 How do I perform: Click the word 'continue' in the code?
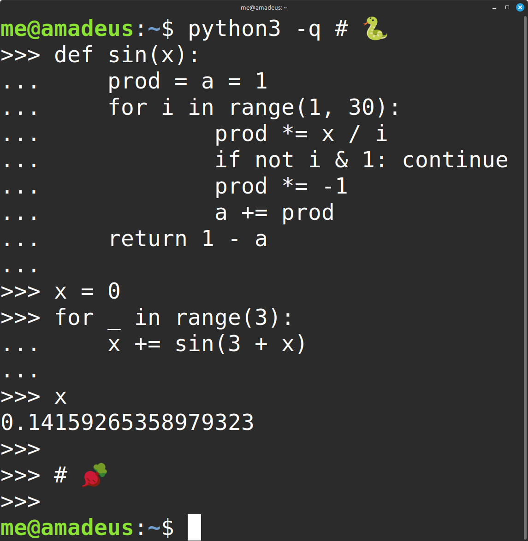click(x=455, y=160)
